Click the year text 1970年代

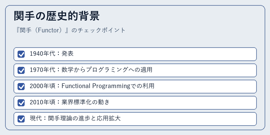[x=43, y=70]
